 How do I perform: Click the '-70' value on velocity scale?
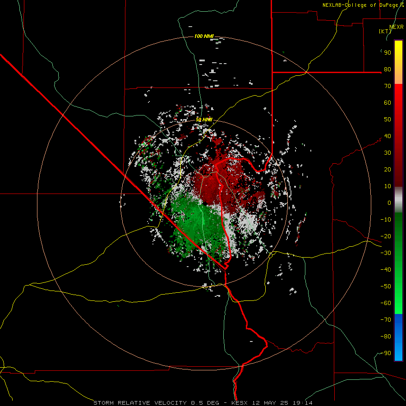pyautogui.click(x=386, y=320)
